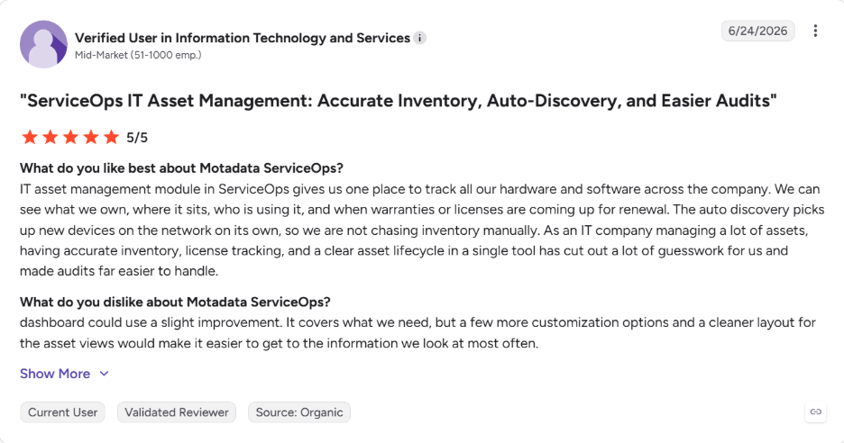Image resolution: width=844 pixels, height=443 pixels.
Task: Click the fifth rating star
Action: (x=112, y=137)
